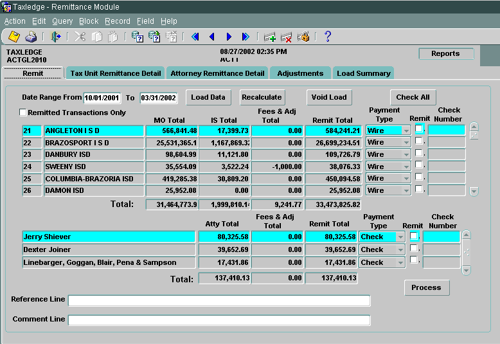Check Remit box for ANGLETON I S D
Image resolution: width=500 pixels, height=344 pixels.
[x=418, y=129]
